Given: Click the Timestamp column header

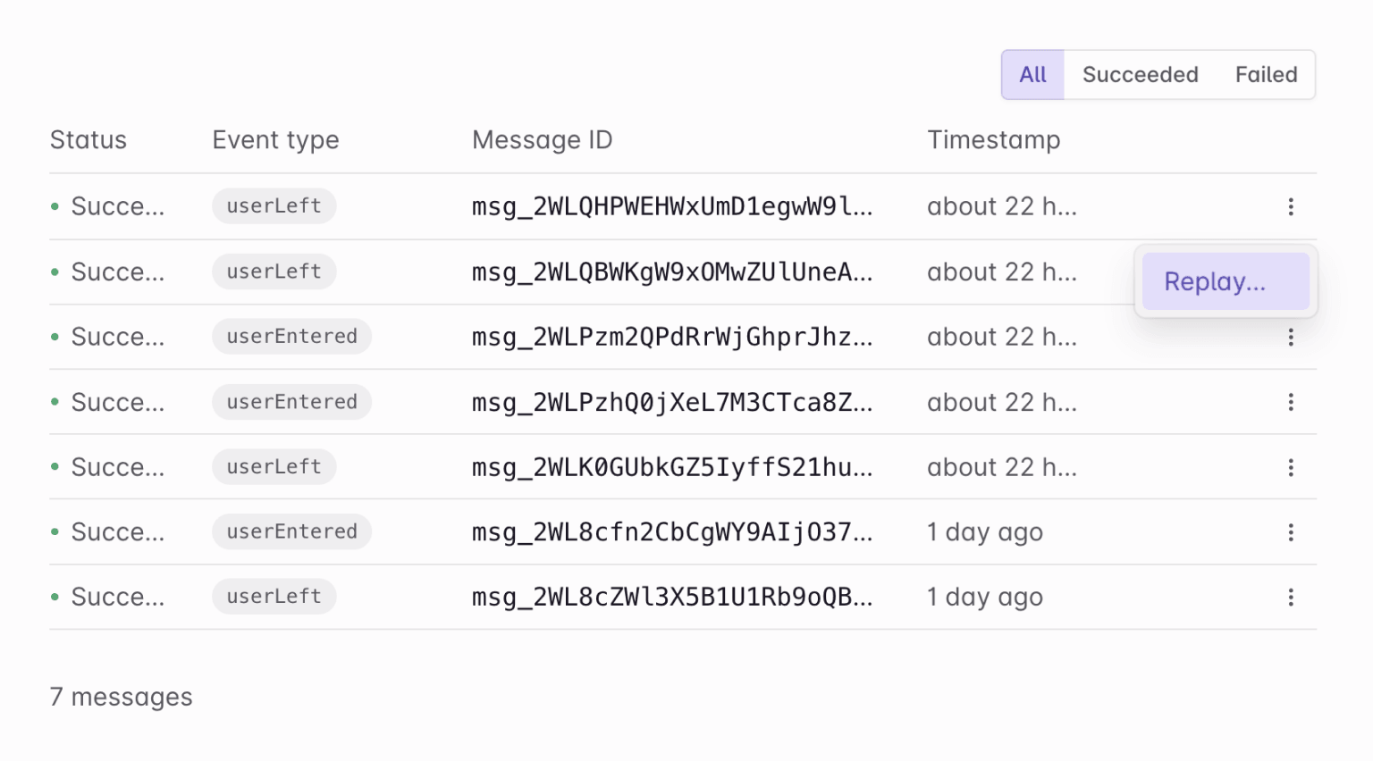Looking at the screenshot, I should (993, 140).
